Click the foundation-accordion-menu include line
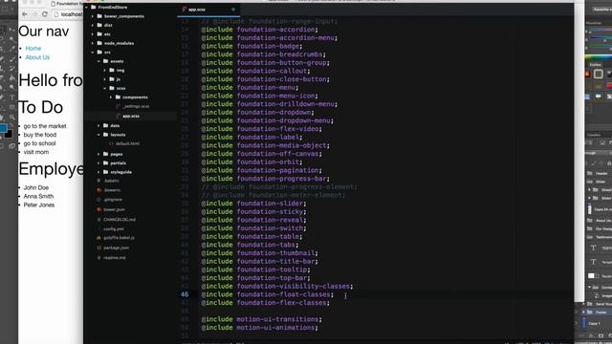The width and height of the screenshot is (612, 344). [270, 38]
